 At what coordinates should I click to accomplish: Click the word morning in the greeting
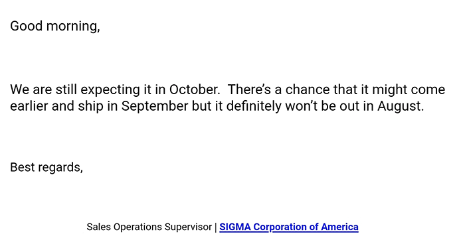73,27
